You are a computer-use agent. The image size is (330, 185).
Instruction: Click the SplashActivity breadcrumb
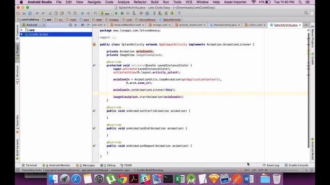tap(170, 20)
